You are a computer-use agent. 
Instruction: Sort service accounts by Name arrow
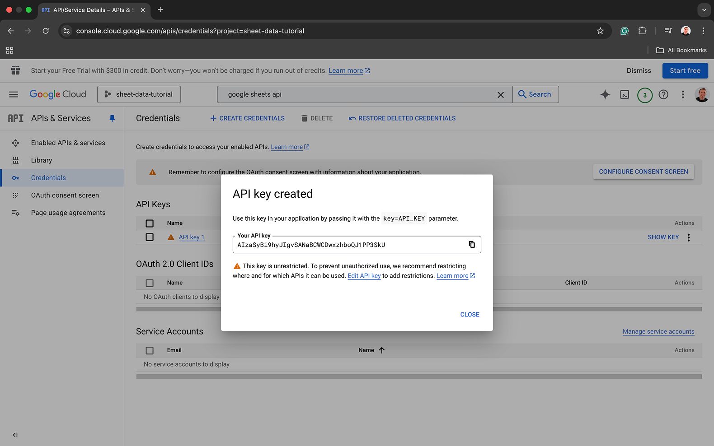click(x=382, y=350)
